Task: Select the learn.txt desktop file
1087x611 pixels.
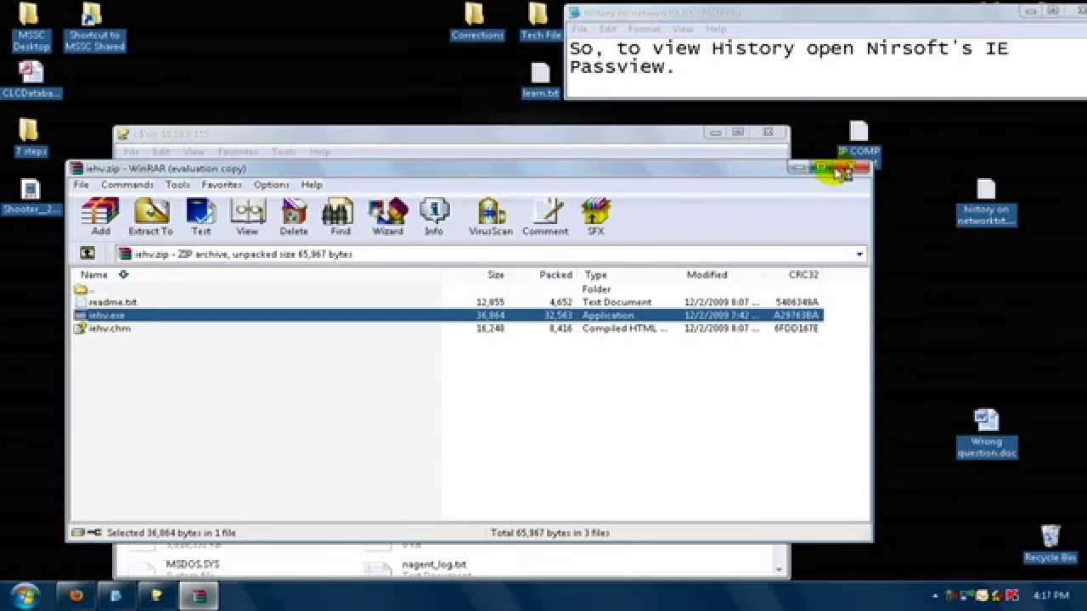Action: pos(540,81)
